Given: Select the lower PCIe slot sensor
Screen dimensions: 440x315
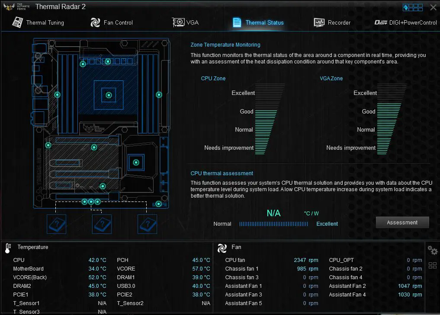Looking at the screenshot, I should coord(103,186).
